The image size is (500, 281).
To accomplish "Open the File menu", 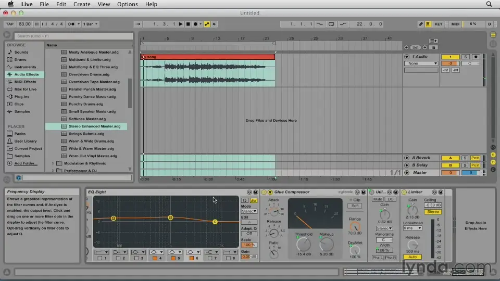I will (x=44, y=4).
